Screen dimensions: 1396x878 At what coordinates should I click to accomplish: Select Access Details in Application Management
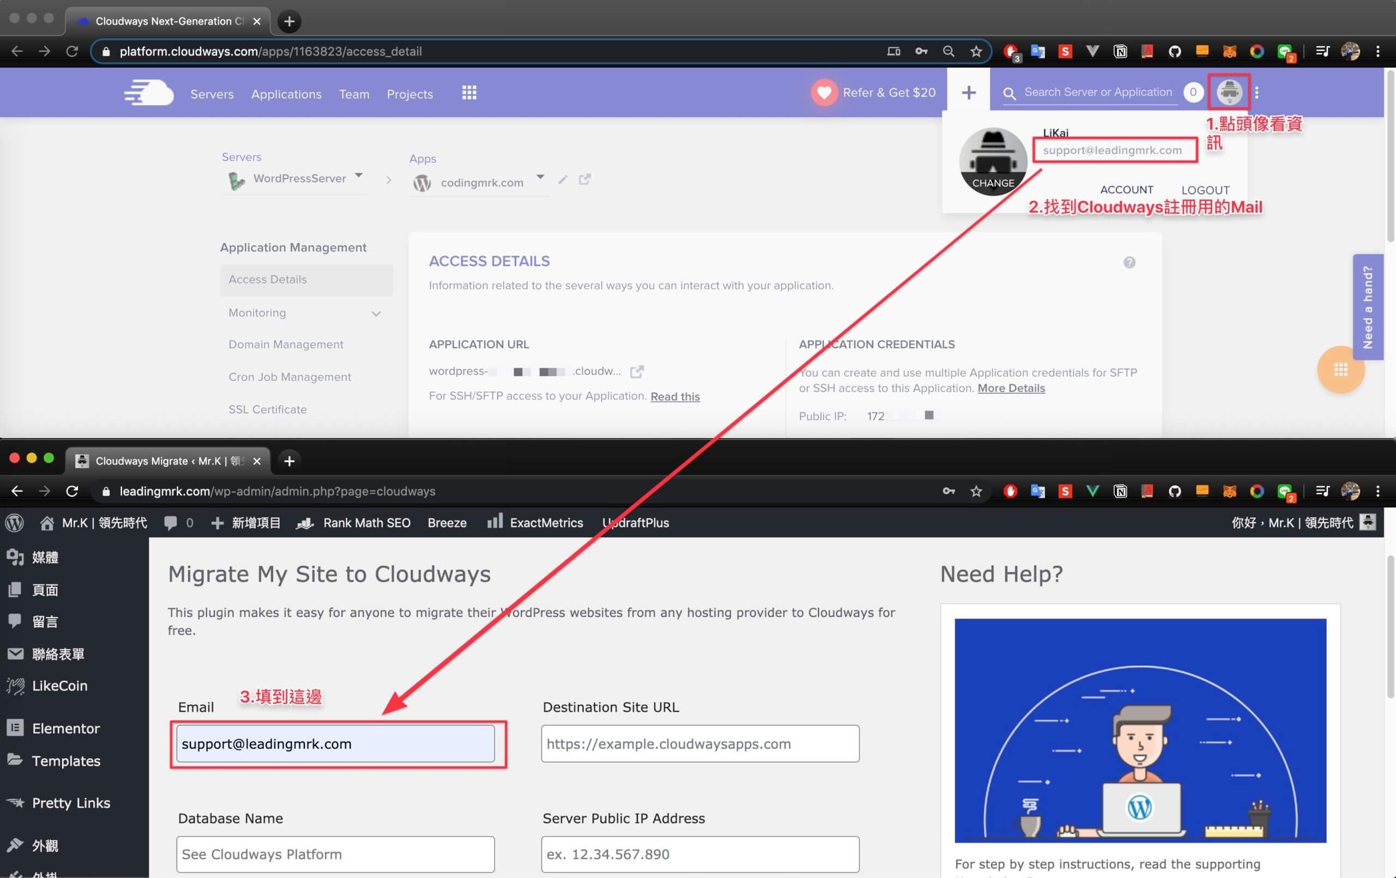306,280
